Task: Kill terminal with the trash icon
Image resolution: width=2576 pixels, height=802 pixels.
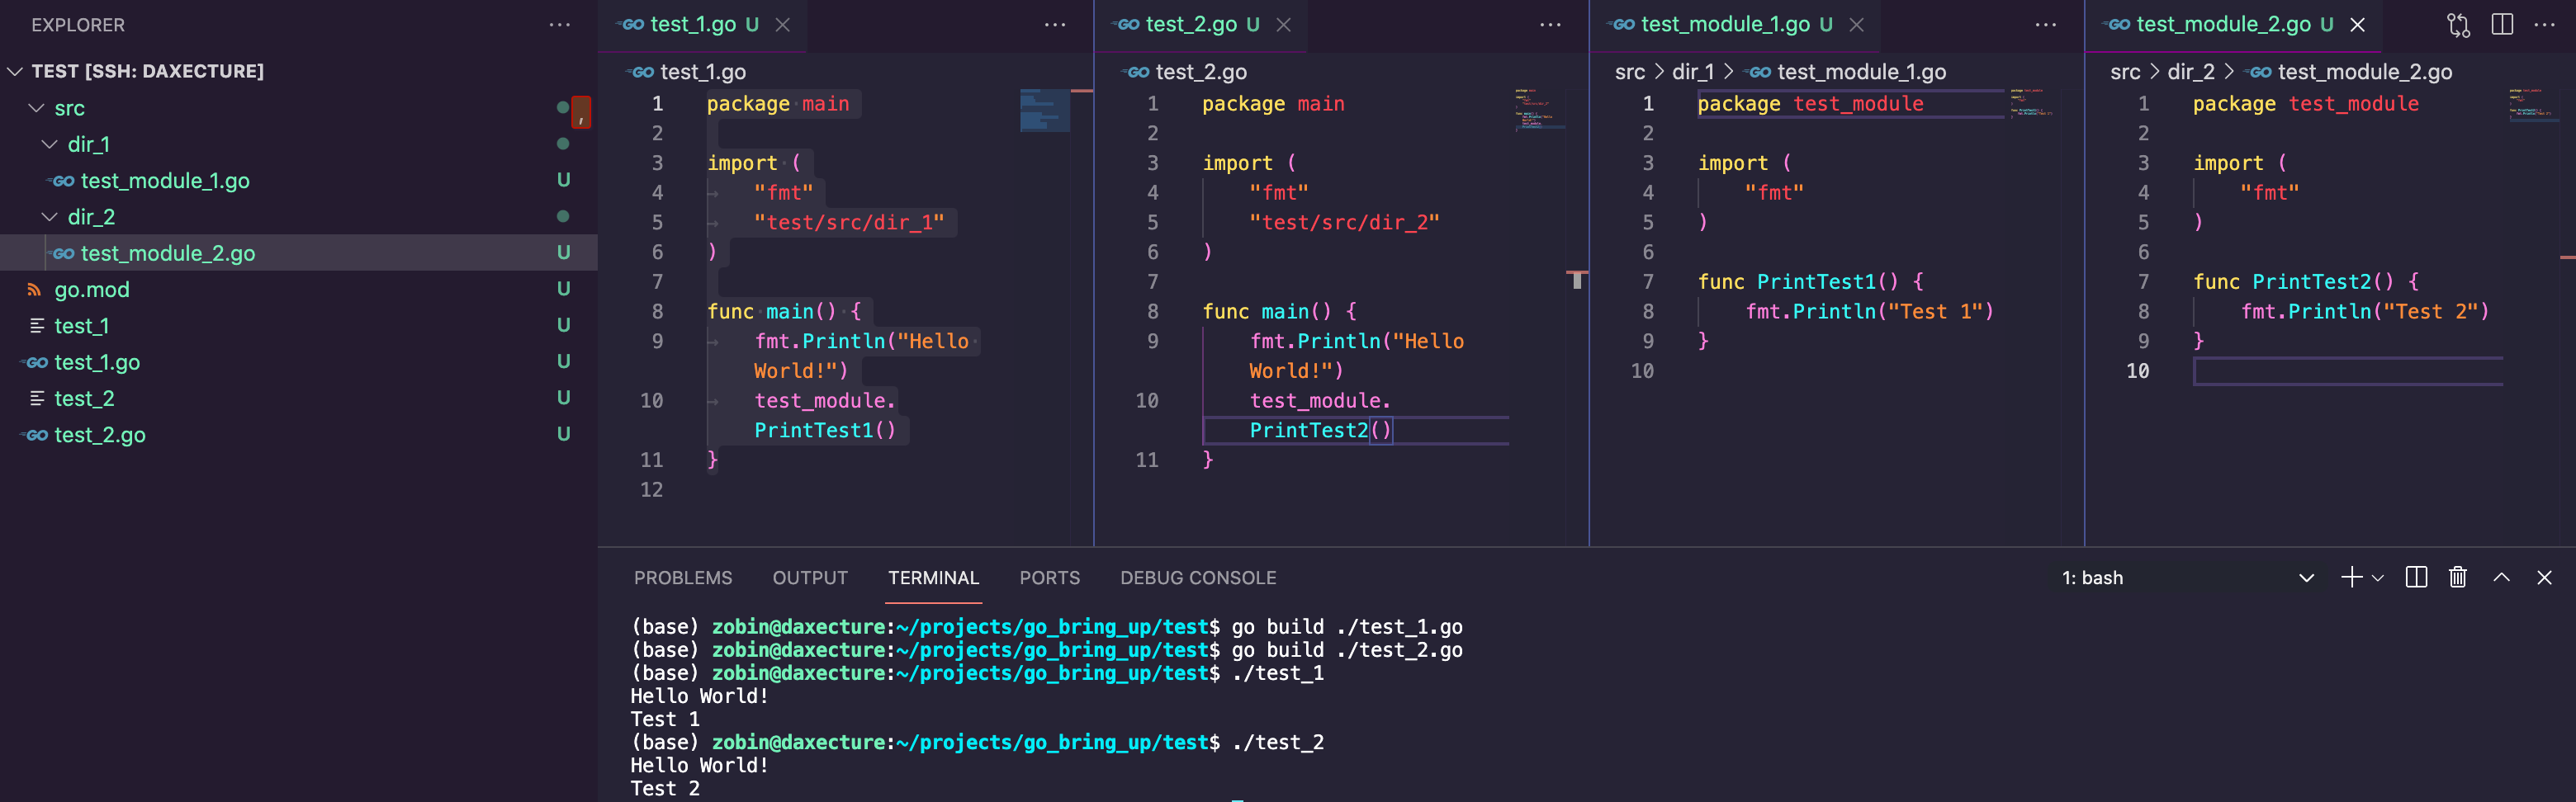Action: (x=2457, y=578)
